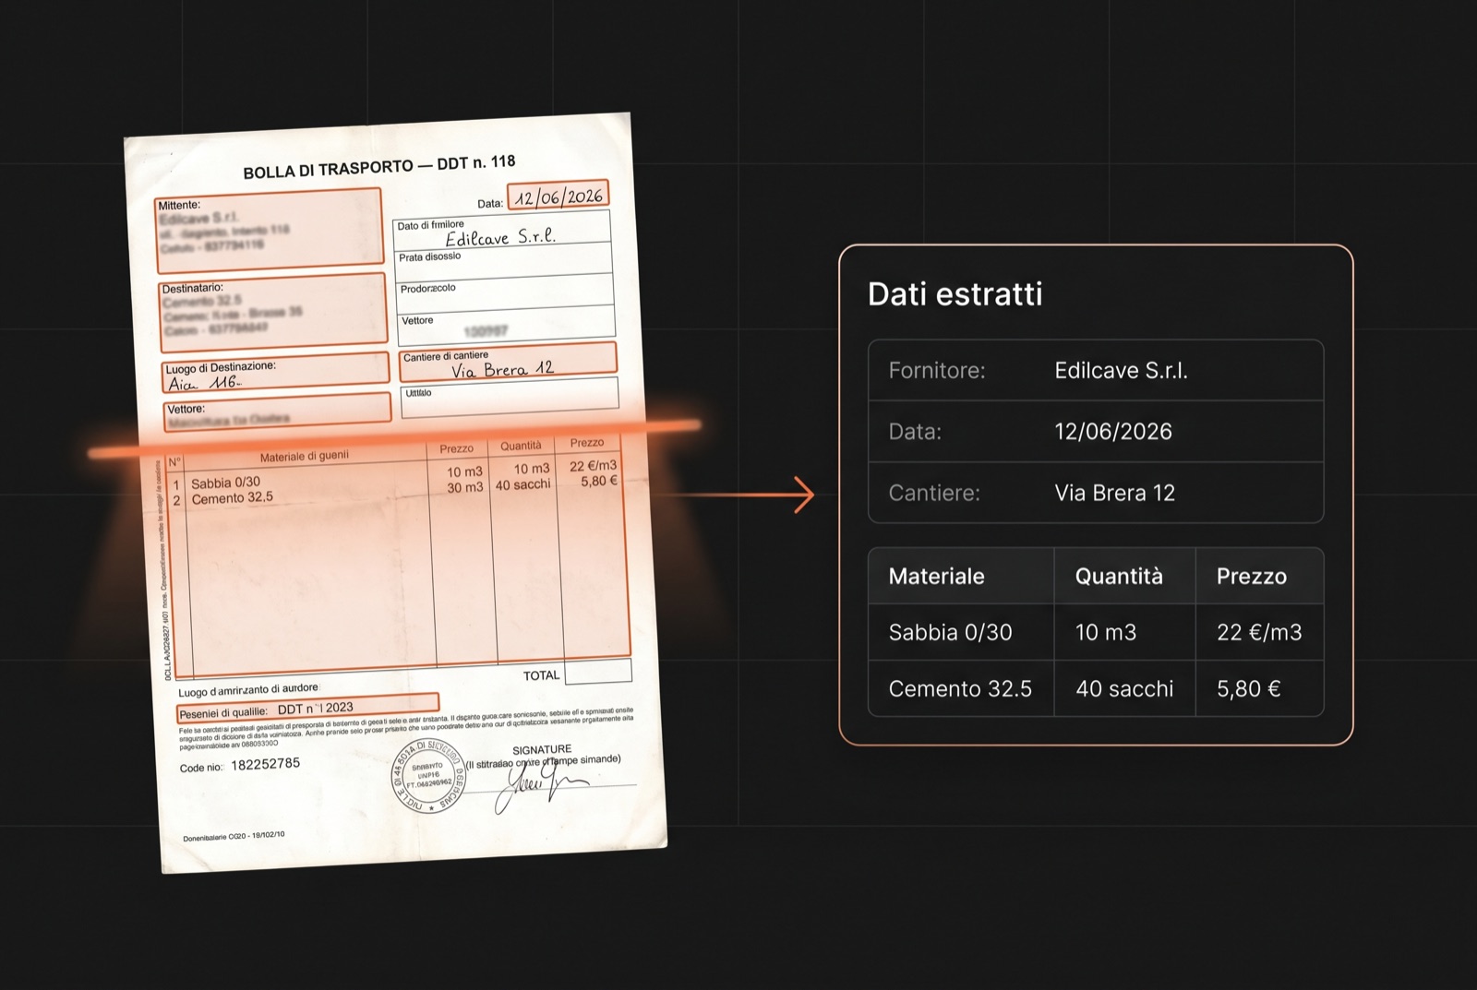1477x990 pixels.
Task: Select the Data row showing 12/06/2026
Action: point(1096,432)
